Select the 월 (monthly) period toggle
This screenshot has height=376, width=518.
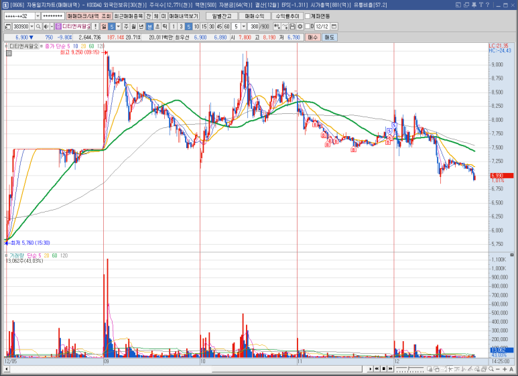(133, 26)
